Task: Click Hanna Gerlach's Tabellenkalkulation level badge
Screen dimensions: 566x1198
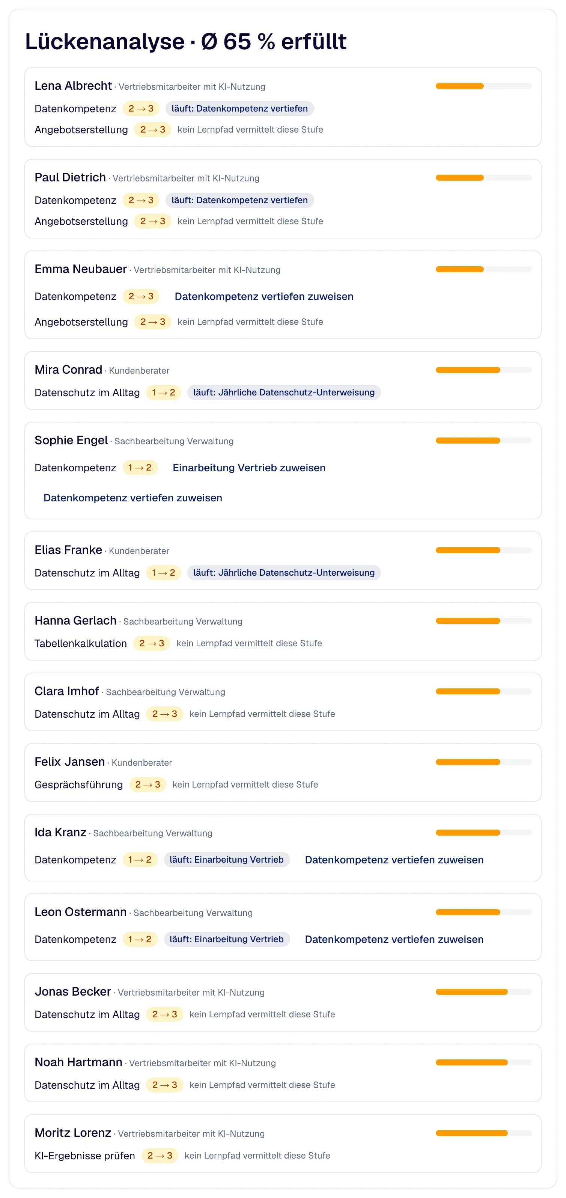Action: click(152, 643)
